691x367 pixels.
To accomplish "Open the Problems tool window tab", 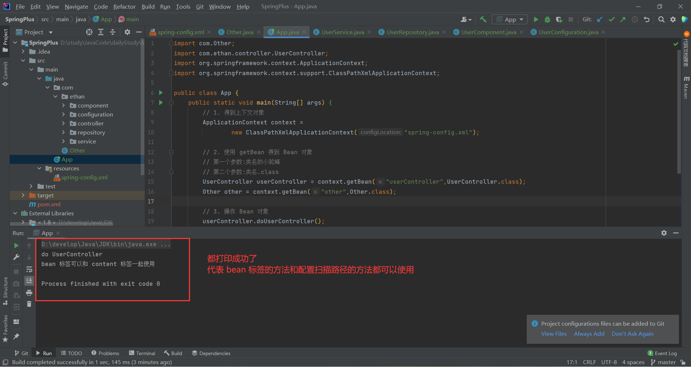I will click(105, 353).
